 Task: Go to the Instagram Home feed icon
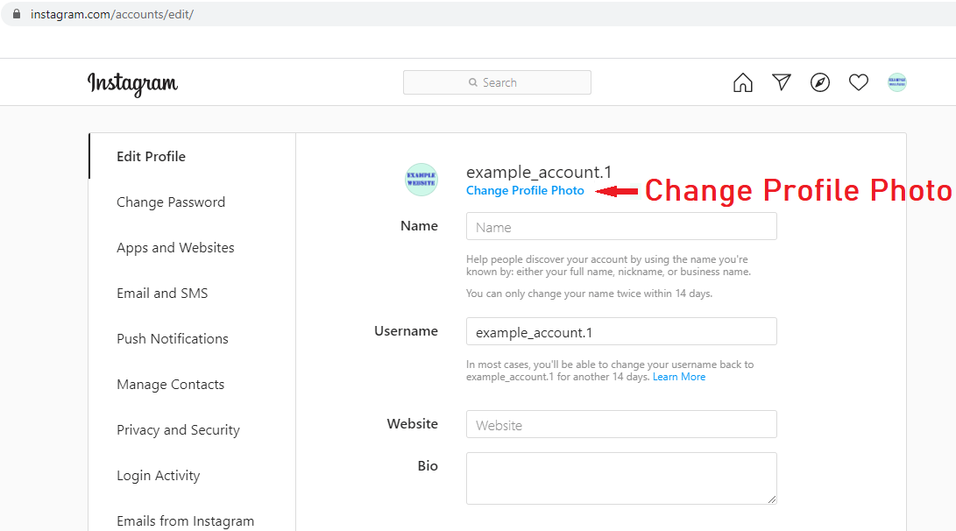point(742,82)
